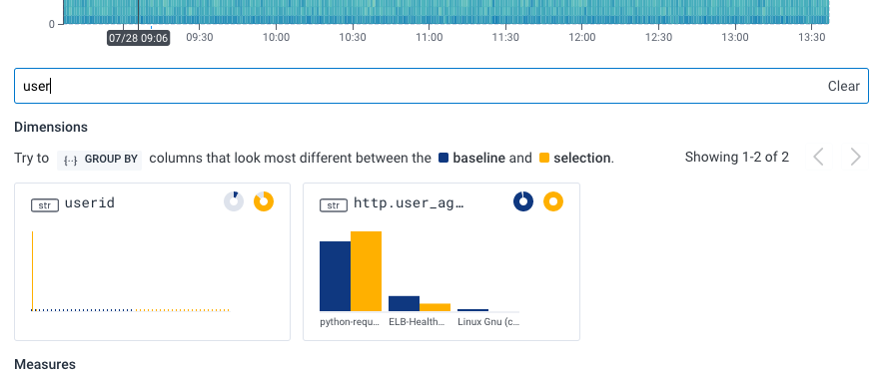The image size is (886, 373).
Task: Go to next page of dimensions
Action: point(855,157)
